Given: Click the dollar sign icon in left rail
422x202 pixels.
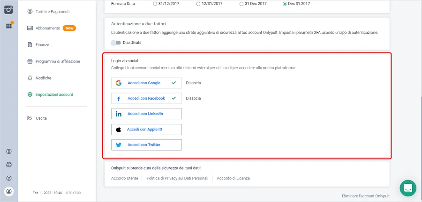Looking at the screenshot, I should pyautogui.click(x=9, y=151).
